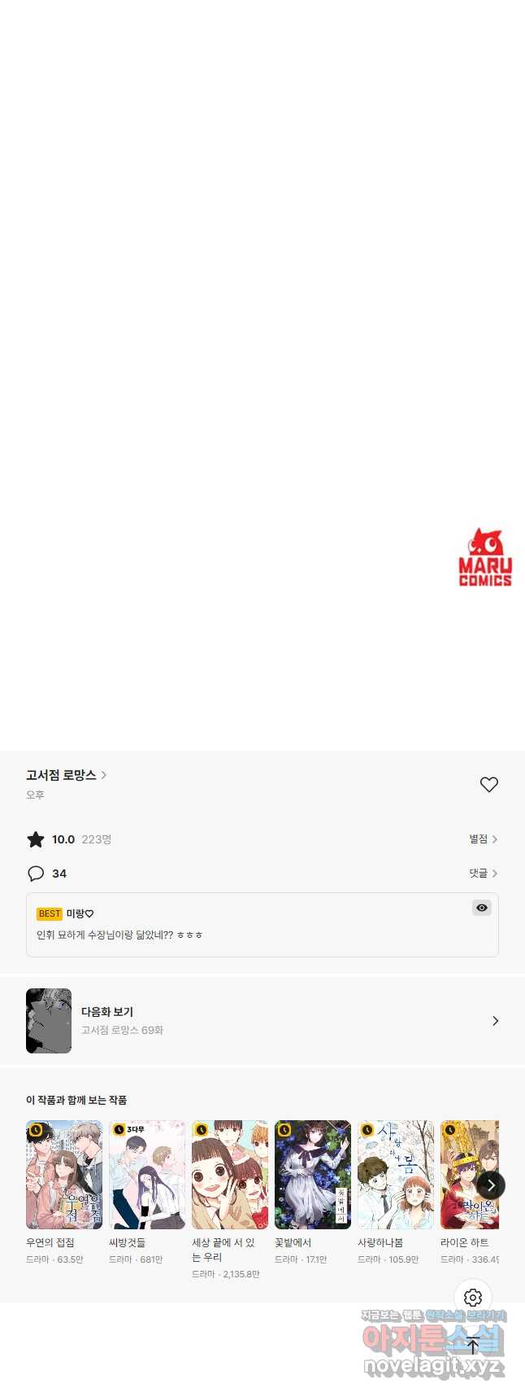The width and height of the screenshot is (525, 1397).
Task: Open the settings gear button
Action: pos(473,1298)
